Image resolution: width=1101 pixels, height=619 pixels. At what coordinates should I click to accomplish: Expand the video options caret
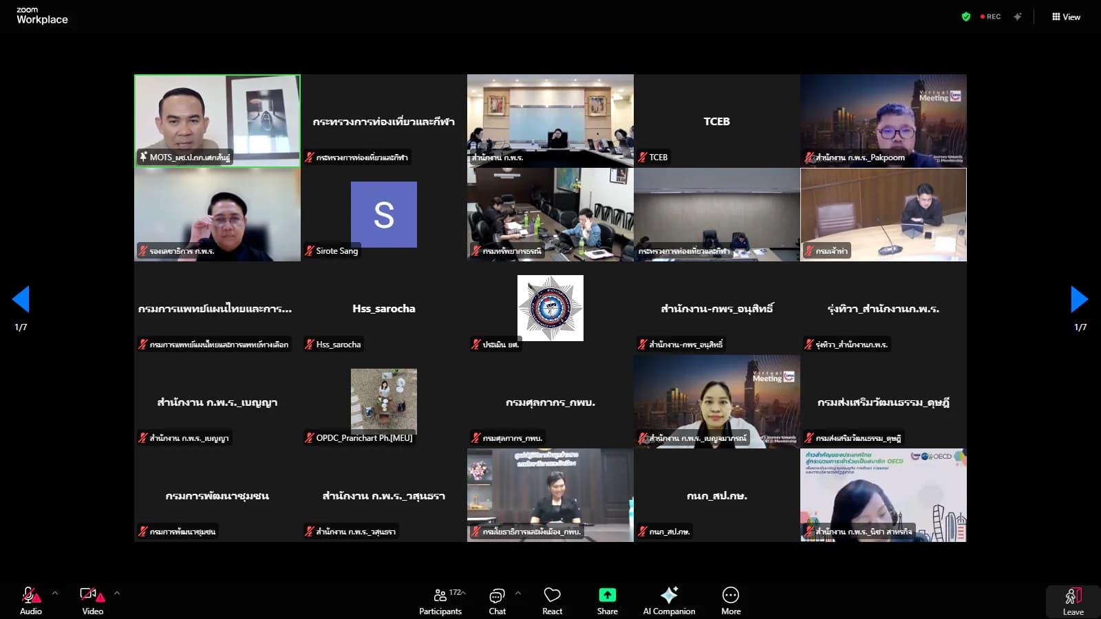click(117, 593)
